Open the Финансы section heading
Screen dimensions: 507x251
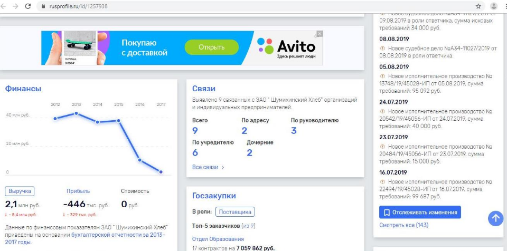pos(23,89)
